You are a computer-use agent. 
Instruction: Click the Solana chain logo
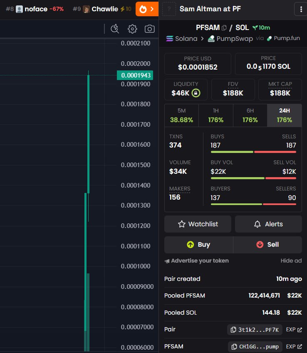click(x=170, y=39)
